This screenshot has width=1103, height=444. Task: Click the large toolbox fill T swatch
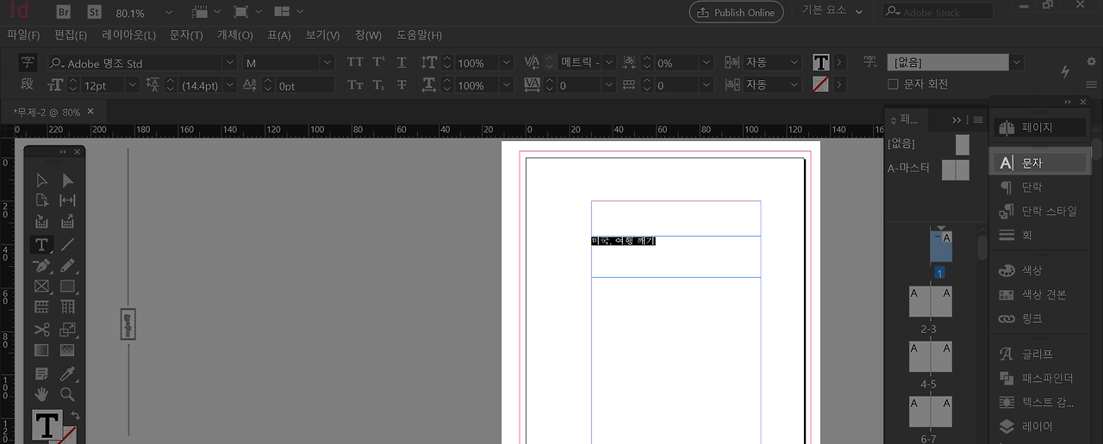47,425
